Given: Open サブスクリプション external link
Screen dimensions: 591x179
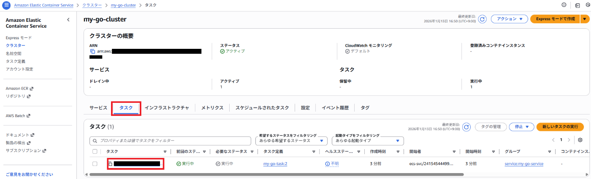Looking at the screenshot, I should click(26, 150).
